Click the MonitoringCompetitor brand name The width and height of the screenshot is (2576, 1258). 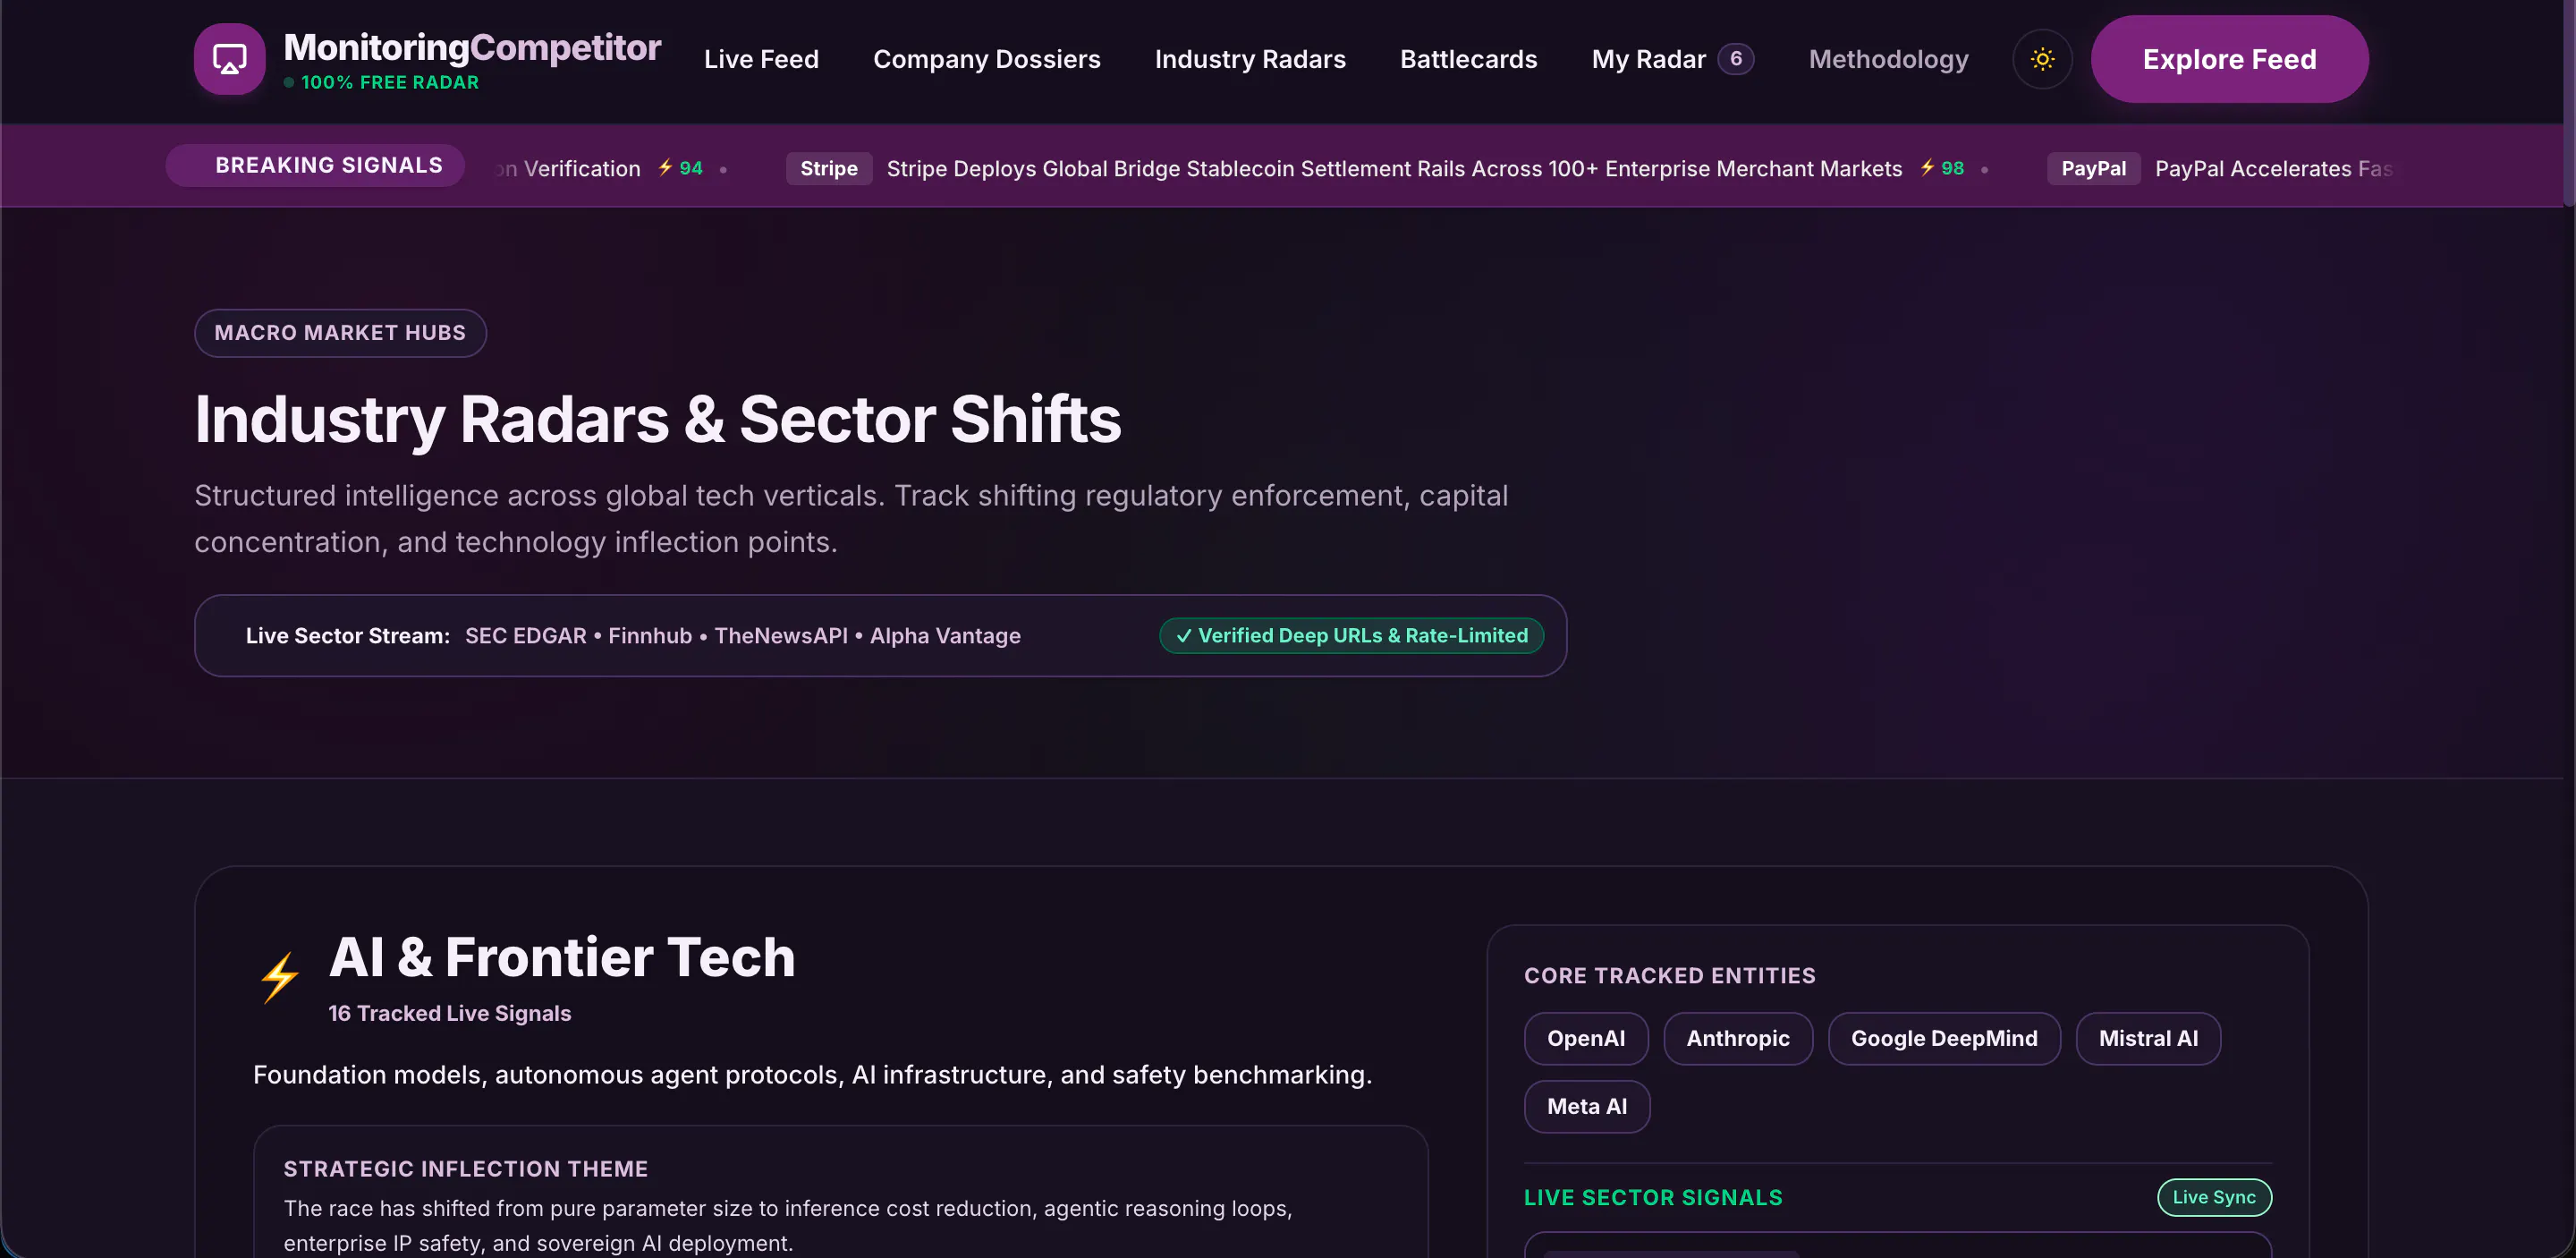[472, 47]
